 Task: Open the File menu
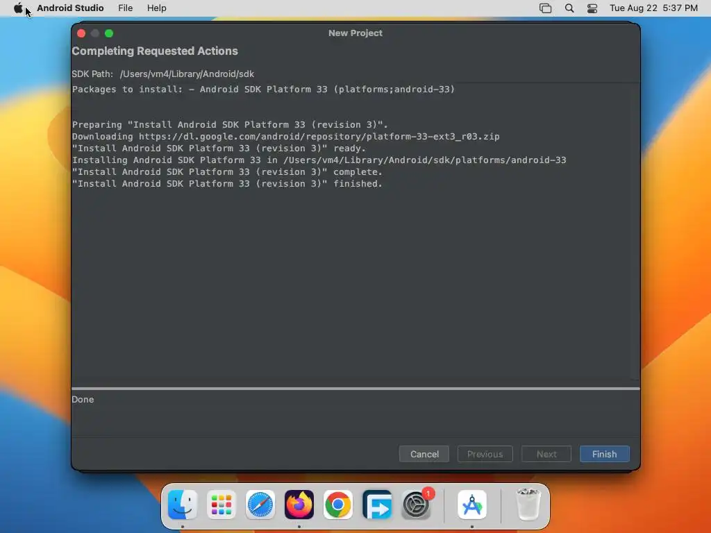click(125, 8)
